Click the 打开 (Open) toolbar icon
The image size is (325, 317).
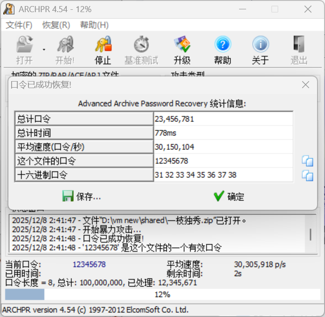(24, 45)
